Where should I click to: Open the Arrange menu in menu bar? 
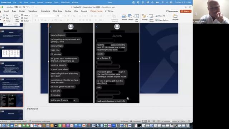click(49, 3)
